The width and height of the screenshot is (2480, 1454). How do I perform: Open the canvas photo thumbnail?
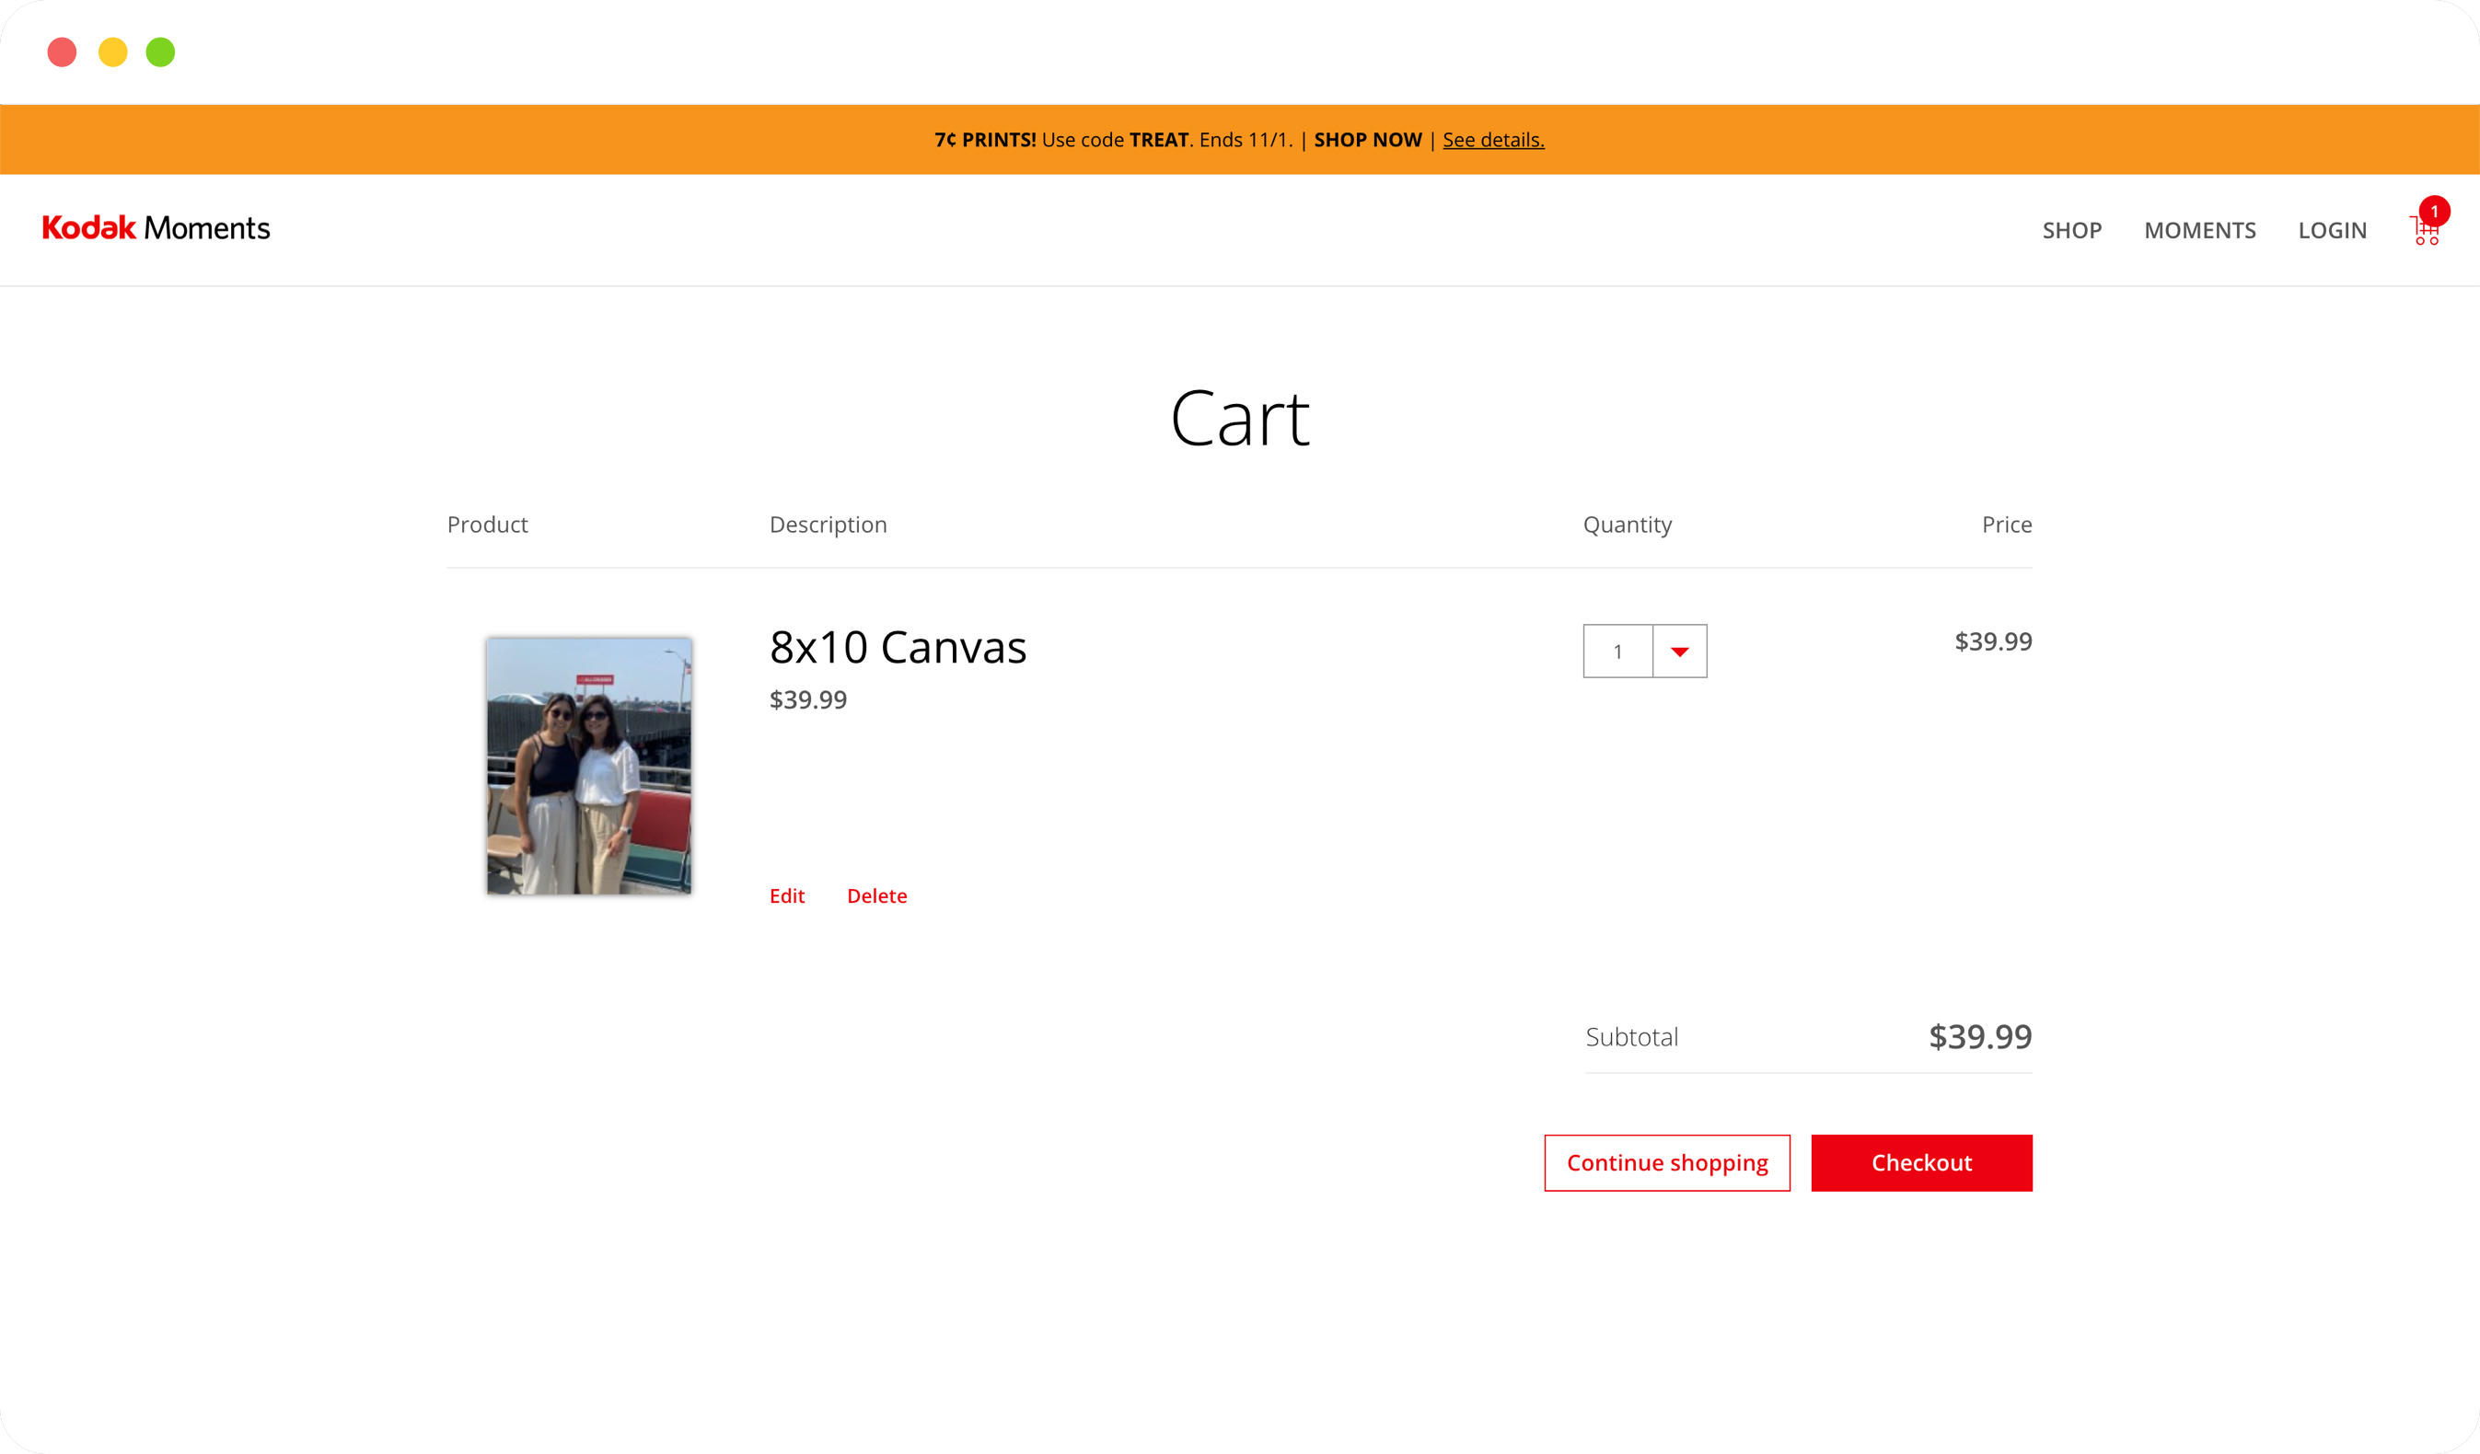coord(588,766)
